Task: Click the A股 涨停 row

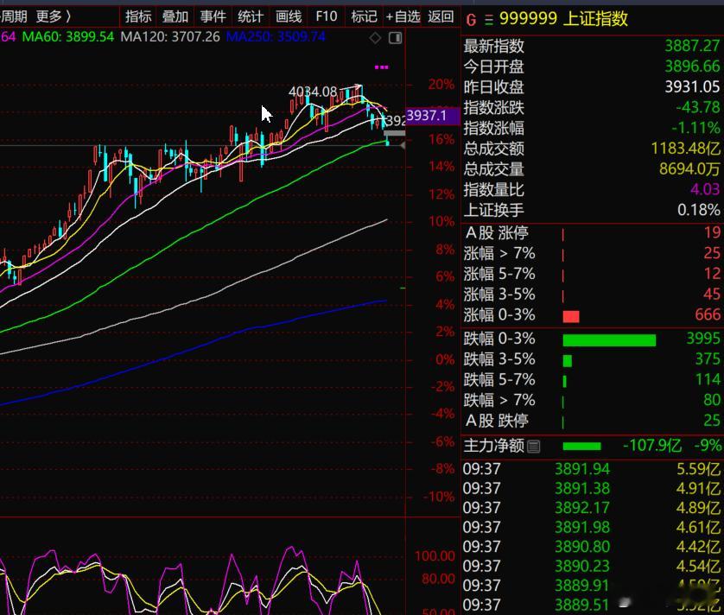Action: 592,232
